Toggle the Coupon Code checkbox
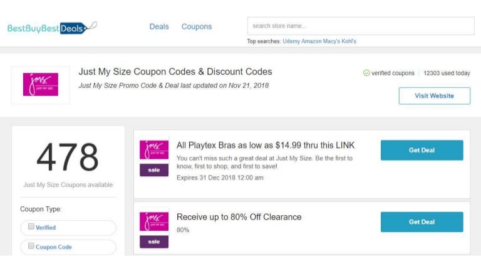This screenshot has width=481, height=271. click(31, 246)
